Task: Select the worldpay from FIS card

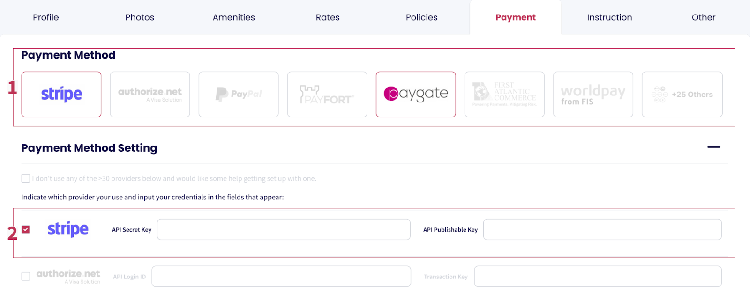Action: point(593,94)
